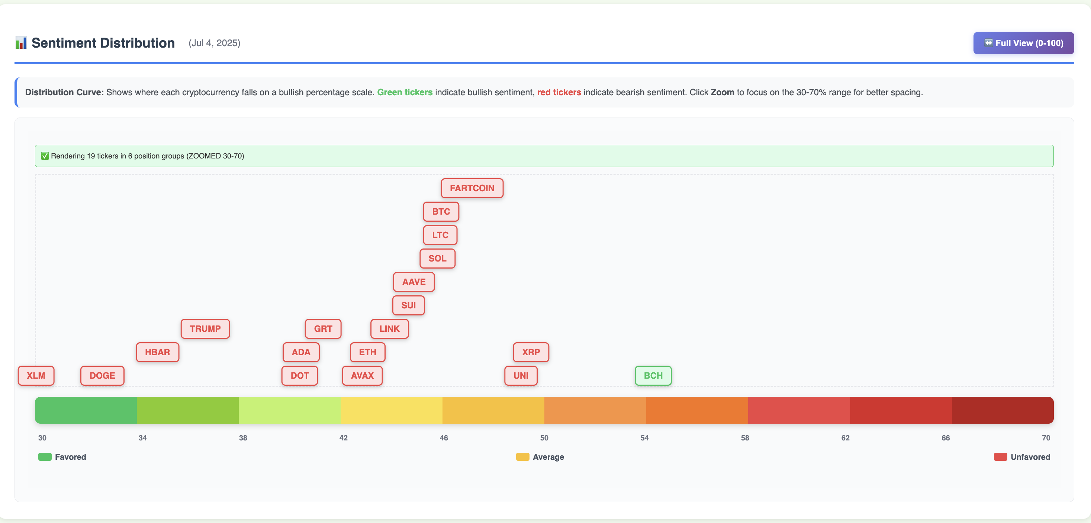Expand the LINK ticker details
The height and width of the screenshot is (523, 1091).
[389, 328]
